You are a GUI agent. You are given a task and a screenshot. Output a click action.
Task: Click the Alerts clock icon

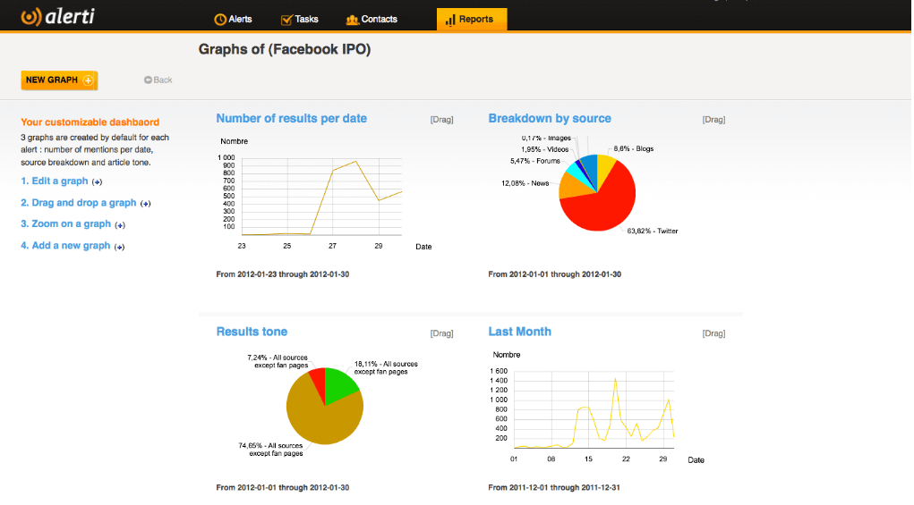pos(219,20)
